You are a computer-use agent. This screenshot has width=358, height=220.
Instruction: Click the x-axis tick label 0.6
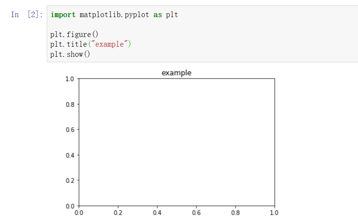(196, 213)
